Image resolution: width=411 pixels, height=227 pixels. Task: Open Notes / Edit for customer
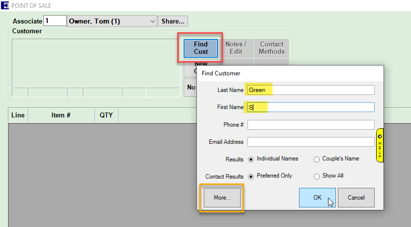tap(236, 48)
